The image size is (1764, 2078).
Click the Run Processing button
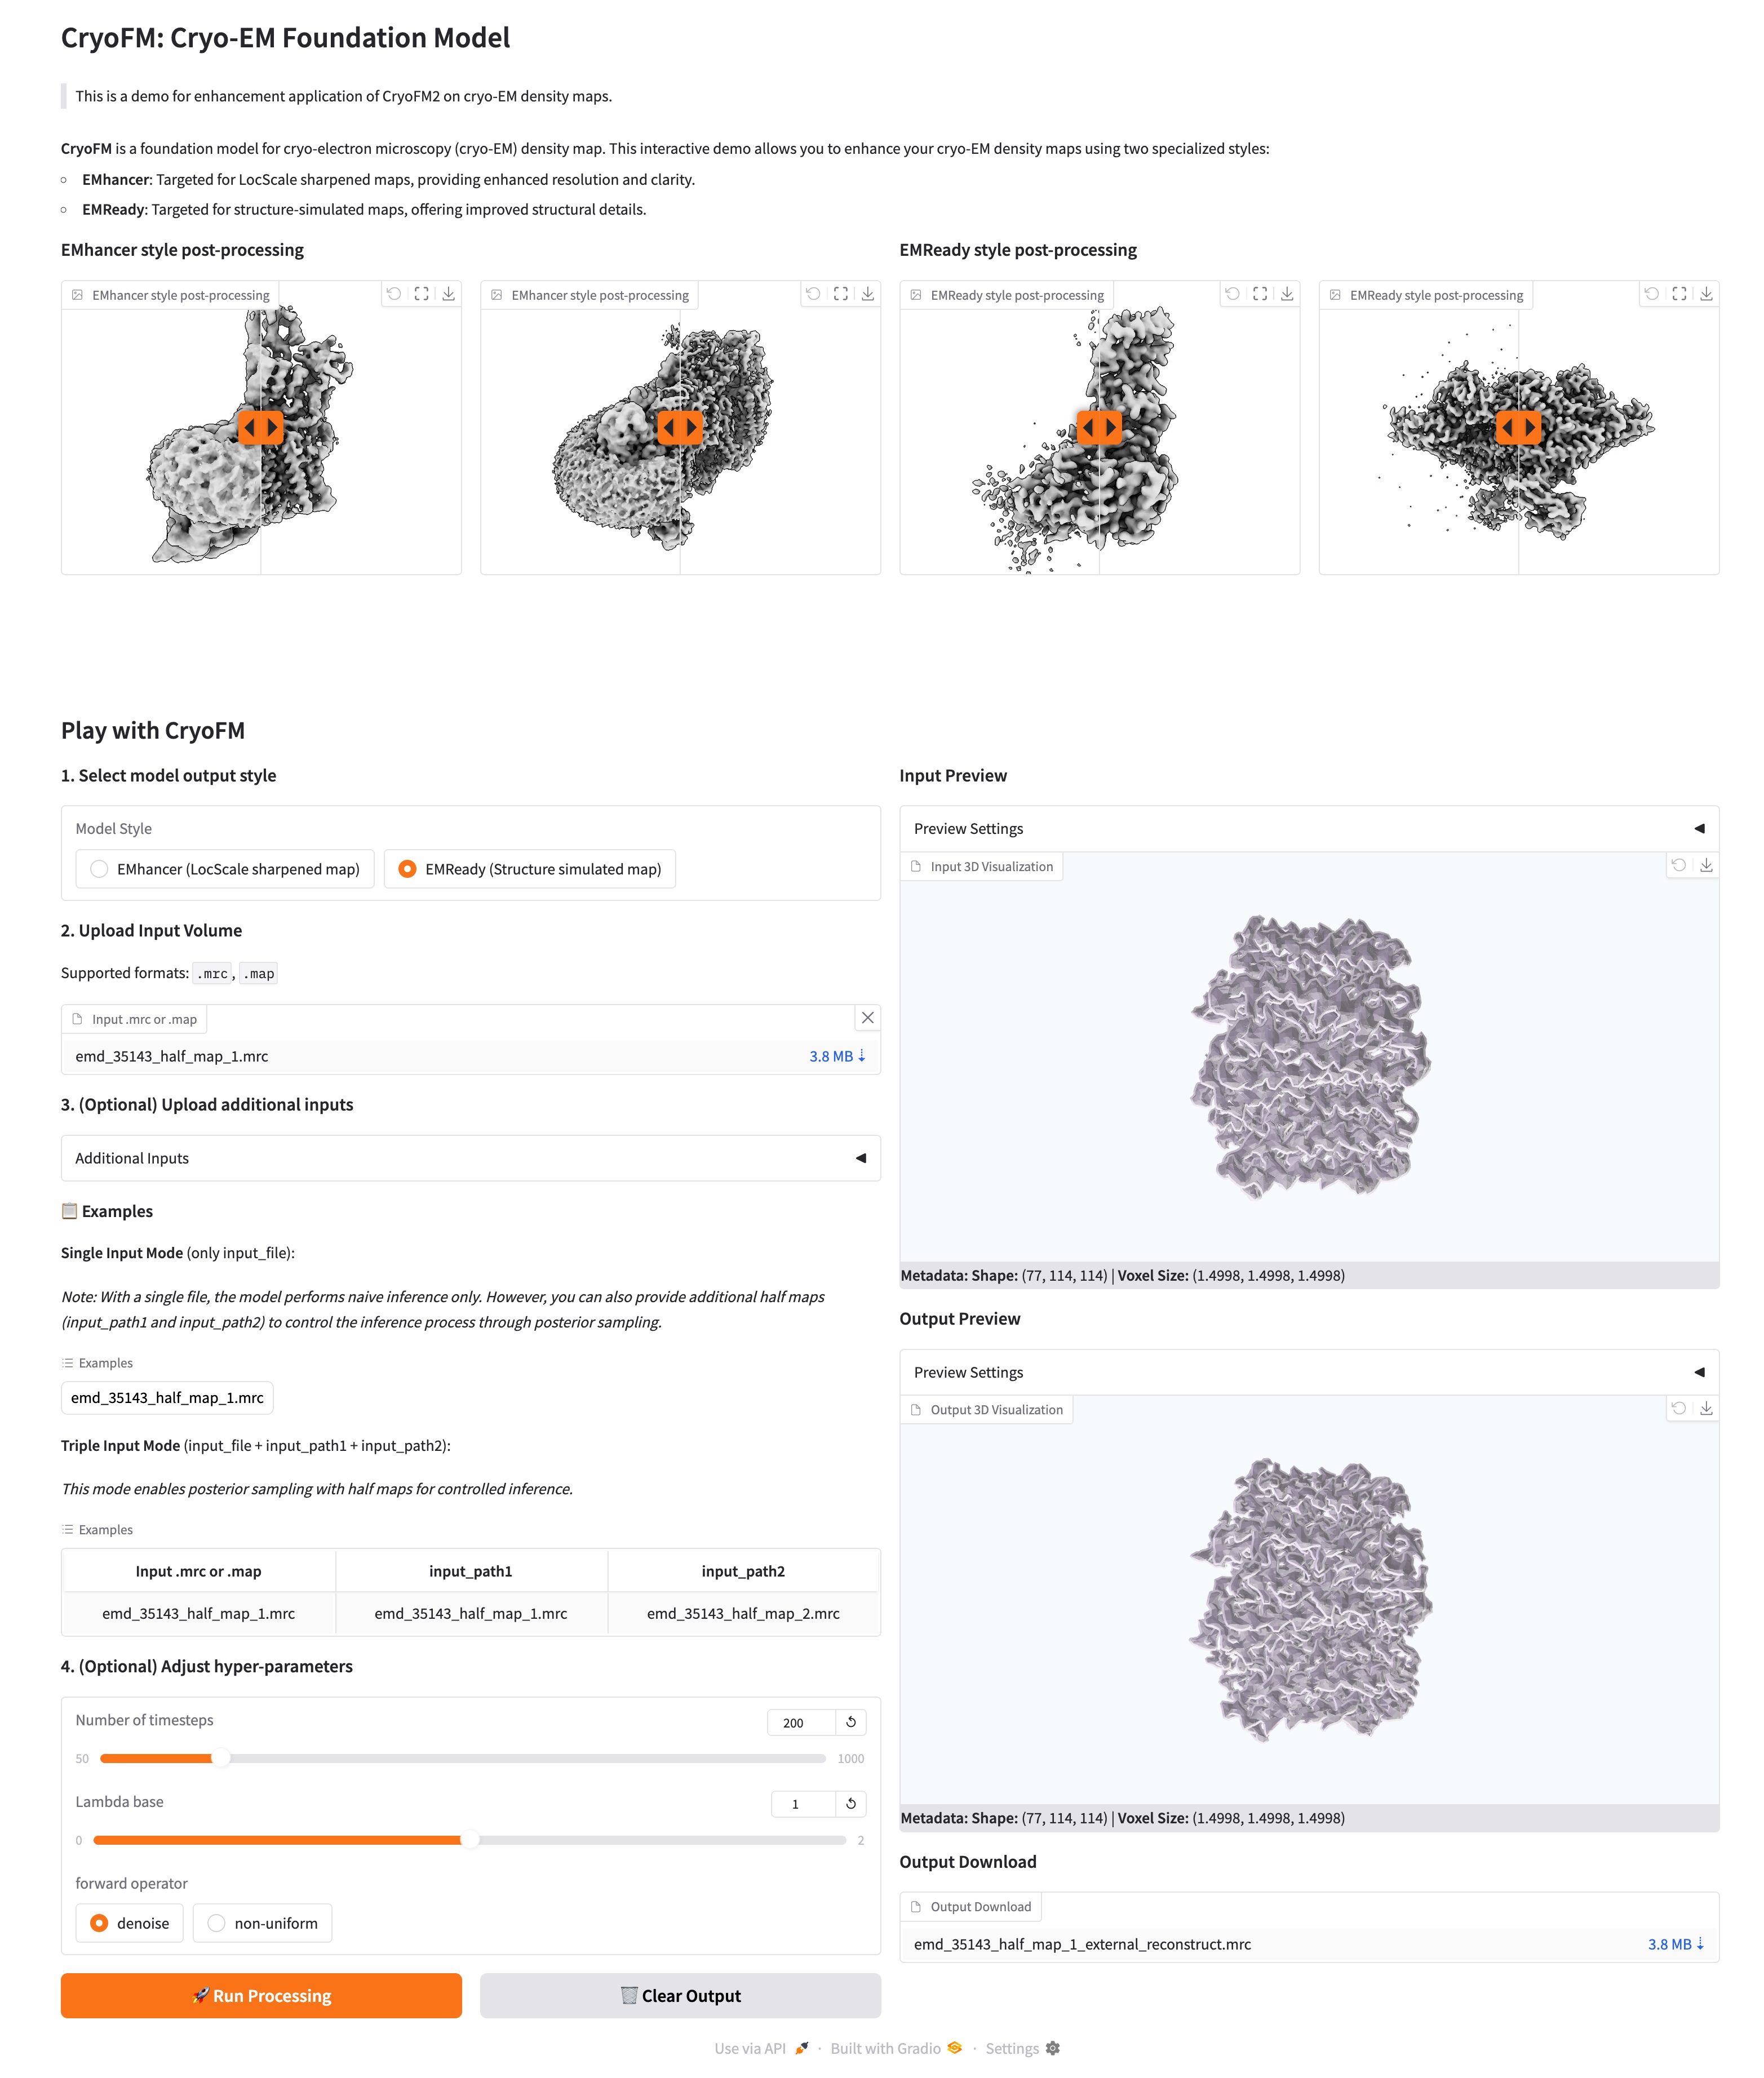point(261,1996)
